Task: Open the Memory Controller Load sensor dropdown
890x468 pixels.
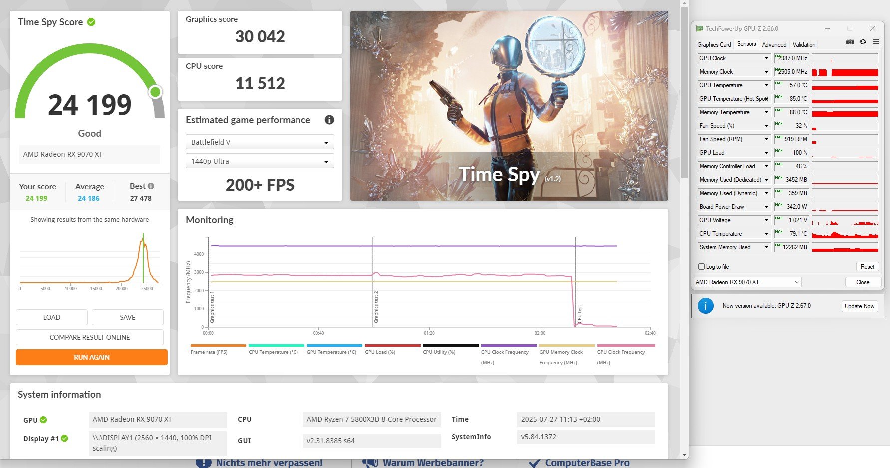Action: (x=766, y=166)
